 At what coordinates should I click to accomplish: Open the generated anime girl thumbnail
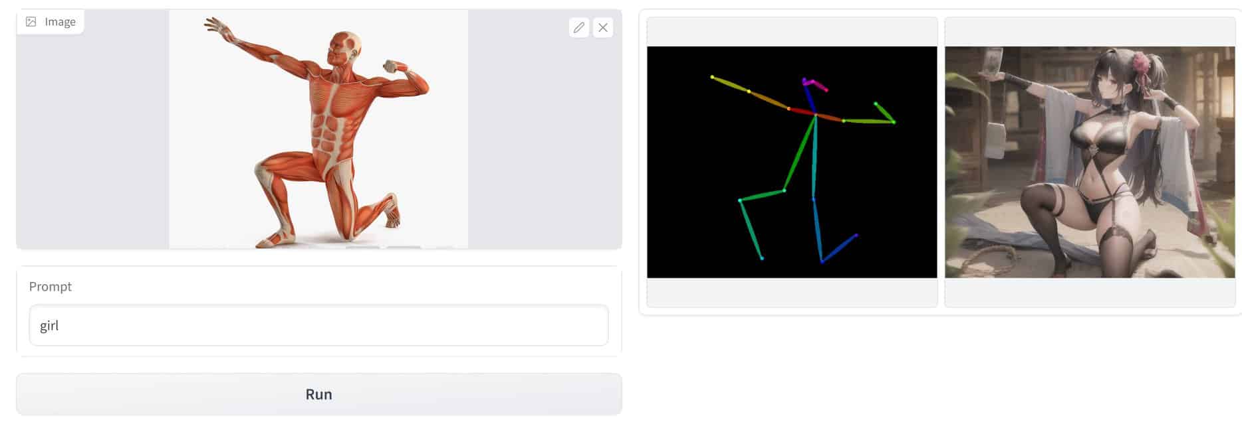[x=1090, y=162]
